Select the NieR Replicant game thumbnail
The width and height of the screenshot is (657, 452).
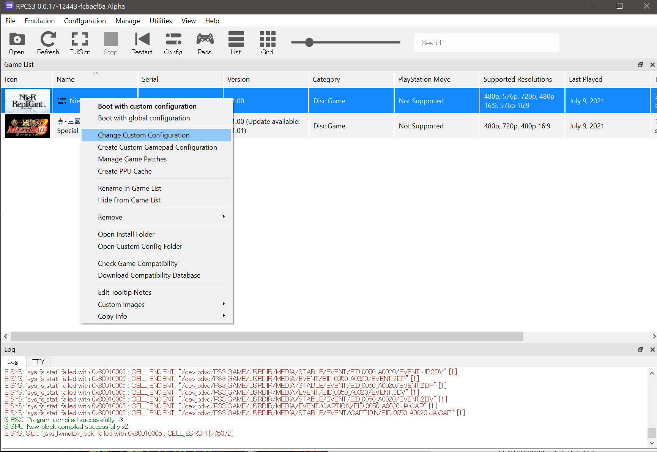click(27, 101)
